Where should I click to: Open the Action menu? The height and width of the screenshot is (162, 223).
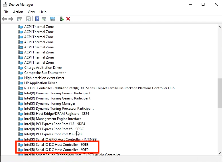(x=18, y=12)
